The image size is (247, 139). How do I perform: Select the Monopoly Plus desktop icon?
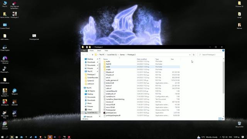pyautogui.click(x=5, y=114)
